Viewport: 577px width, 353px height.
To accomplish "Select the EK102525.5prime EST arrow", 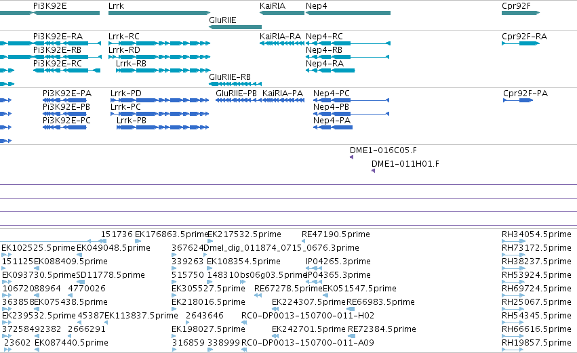I will (7, 255).
